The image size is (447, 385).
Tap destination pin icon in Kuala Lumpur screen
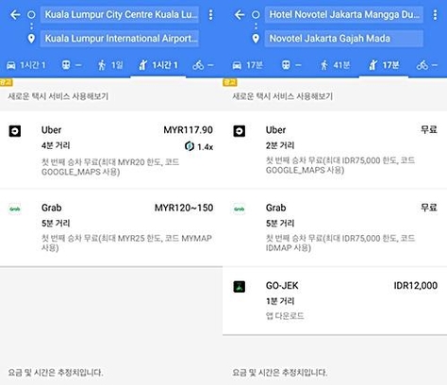click(31, 39)
